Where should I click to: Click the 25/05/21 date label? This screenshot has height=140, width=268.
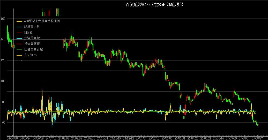[x=206, y=138]
